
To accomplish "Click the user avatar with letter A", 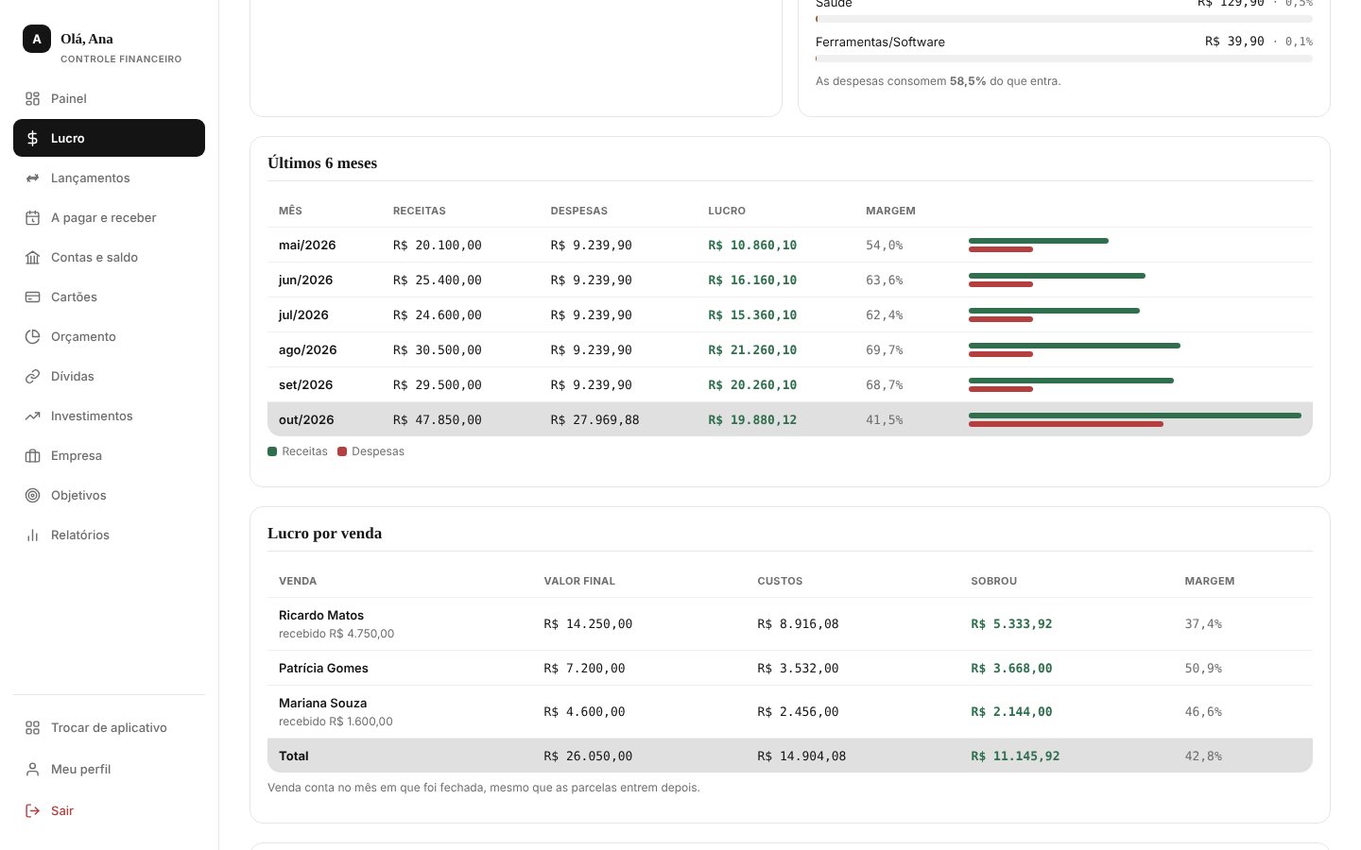I will point(37,39).
